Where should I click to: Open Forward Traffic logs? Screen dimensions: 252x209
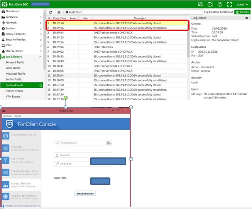pyautogui.click(x=15, y=62)
